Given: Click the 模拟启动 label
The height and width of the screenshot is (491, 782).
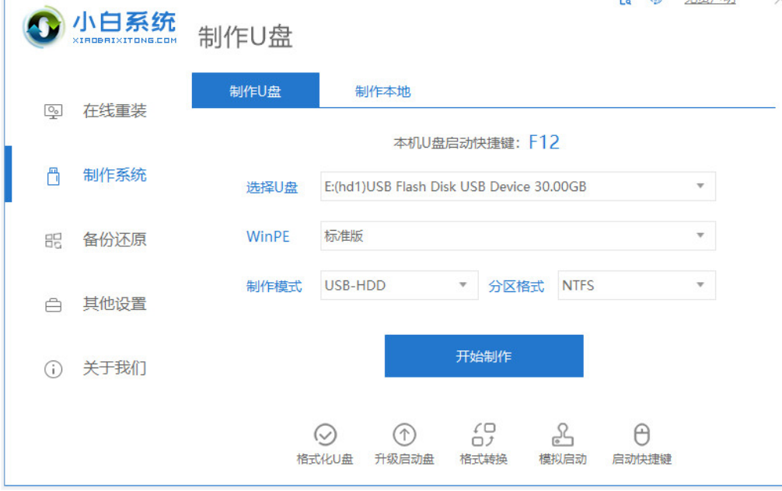Looking at the screenshot, I should pyautogui.click(x=563, y=459).
